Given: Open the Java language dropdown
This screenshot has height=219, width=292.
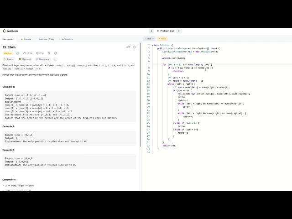Looking at the screenshot, I should (149, 39).
